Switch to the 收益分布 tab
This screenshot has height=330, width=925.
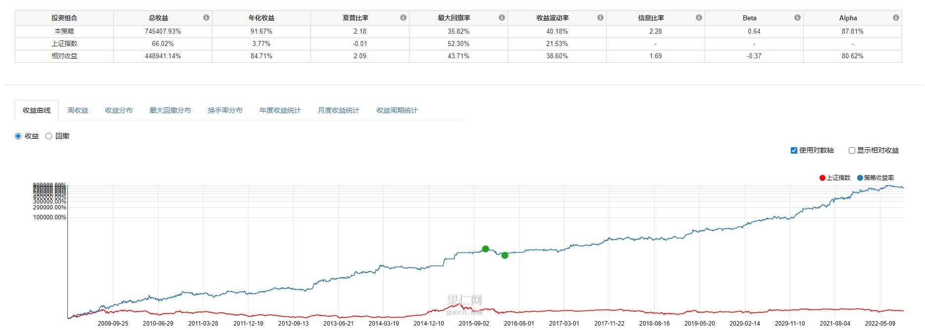(119, 110)
